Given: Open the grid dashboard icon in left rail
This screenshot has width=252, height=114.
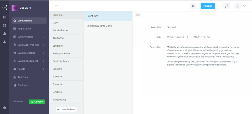Looking at the screenshot, I should [5, 25].
